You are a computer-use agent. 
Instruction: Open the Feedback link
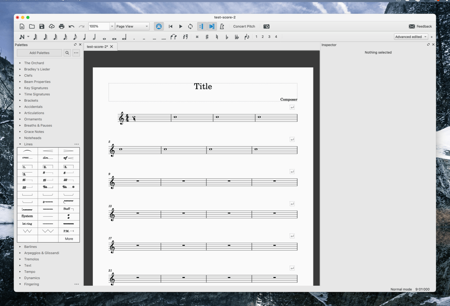coord(420,26)
